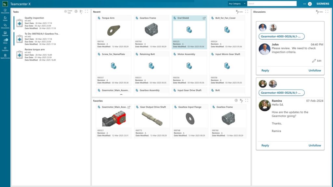Navigate Home using the sidebar entry

tap(6, 18)
